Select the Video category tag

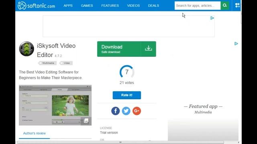66,63
